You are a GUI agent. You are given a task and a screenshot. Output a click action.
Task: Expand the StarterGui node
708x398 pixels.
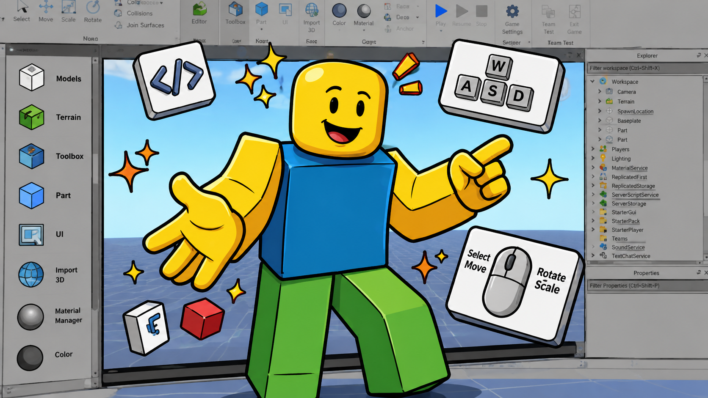[593, 212]
